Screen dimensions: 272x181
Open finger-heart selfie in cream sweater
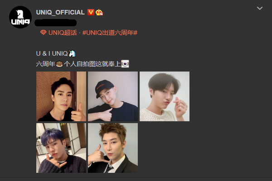coord(165,96)
